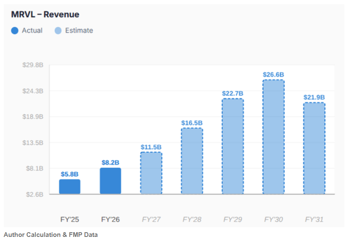The image size is (349, 242).
Task: Click the FY'25 revenue bar
Action: click(70, 187)
